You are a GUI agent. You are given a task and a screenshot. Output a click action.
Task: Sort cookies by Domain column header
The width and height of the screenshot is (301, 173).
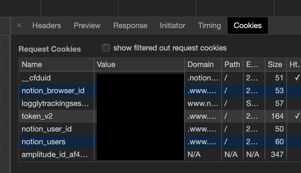coord(203,64)
